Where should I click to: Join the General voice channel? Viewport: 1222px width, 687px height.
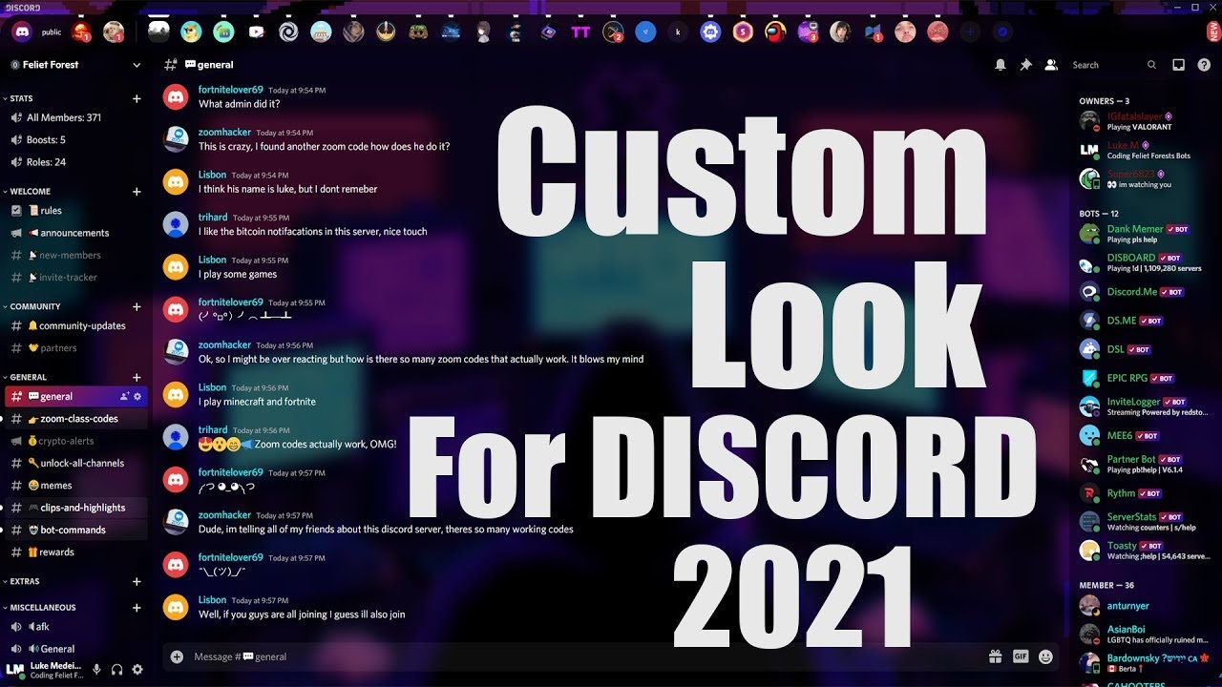click(75, 649)
